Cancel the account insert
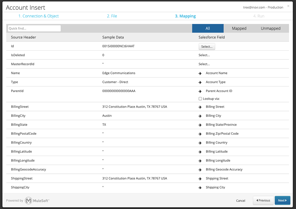The height and width of the screenshot is (209, 296). click(x=241, y=200)
